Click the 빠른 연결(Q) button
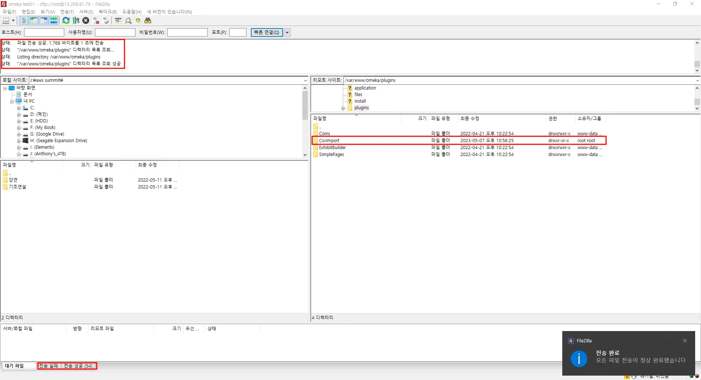Viewport: 701px width, 380px height. [267, 33]
